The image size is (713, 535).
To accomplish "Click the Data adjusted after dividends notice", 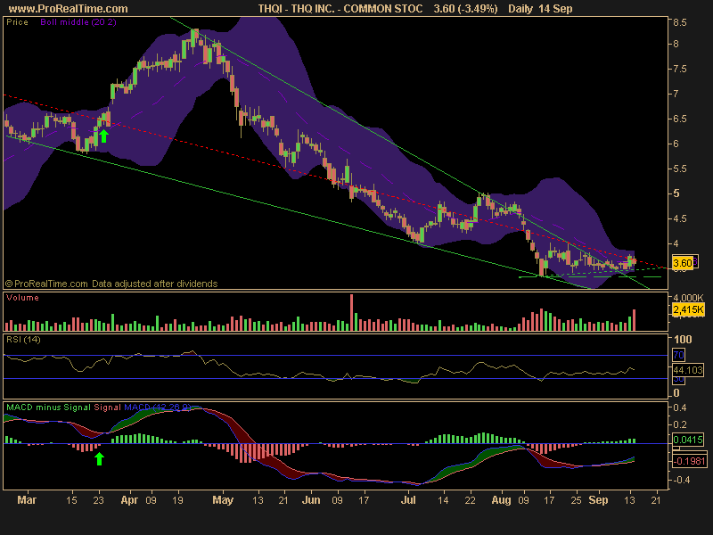I will (x=154, y=284).
